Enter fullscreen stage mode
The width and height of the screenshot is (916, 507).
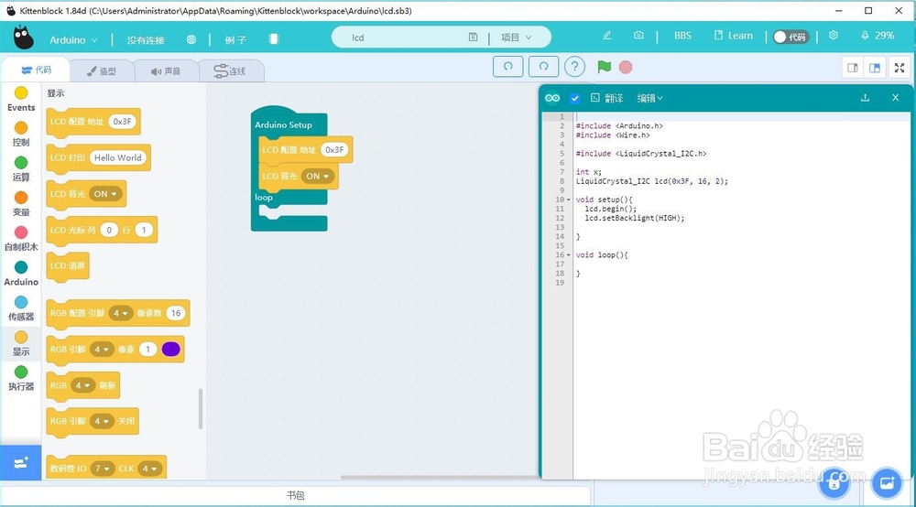pyautogui.click(x=900, y=69)
